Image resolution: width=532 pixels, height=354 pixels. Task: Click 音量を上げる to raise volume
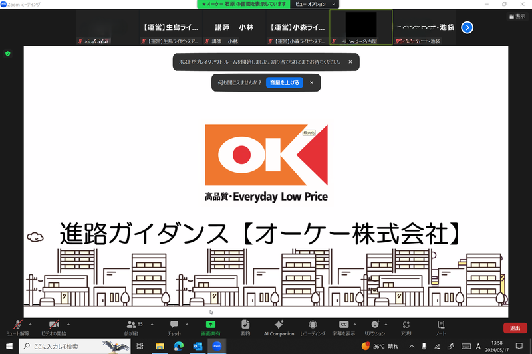[x=285, y=82]
